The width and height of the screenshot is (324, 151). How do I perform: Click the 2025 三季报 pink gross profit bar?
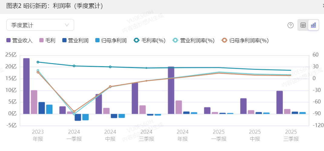(x=287, y=111)
